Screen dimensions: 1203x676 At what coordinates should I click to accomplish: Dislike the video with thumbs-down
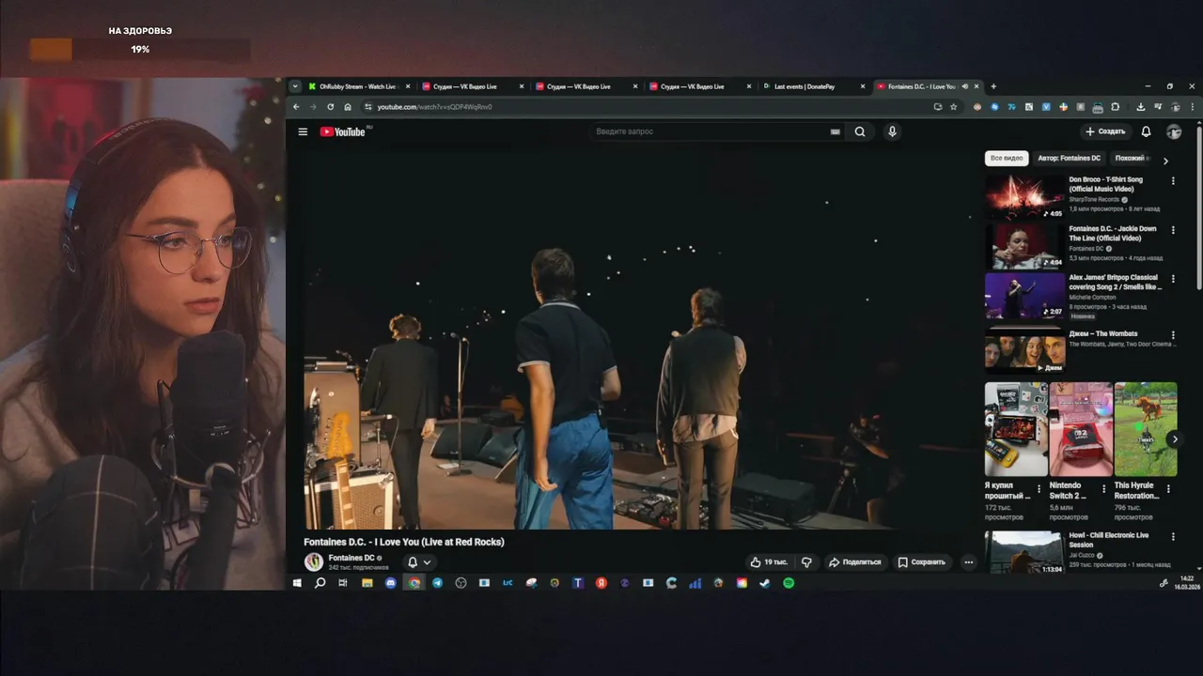tap(806, 562)
